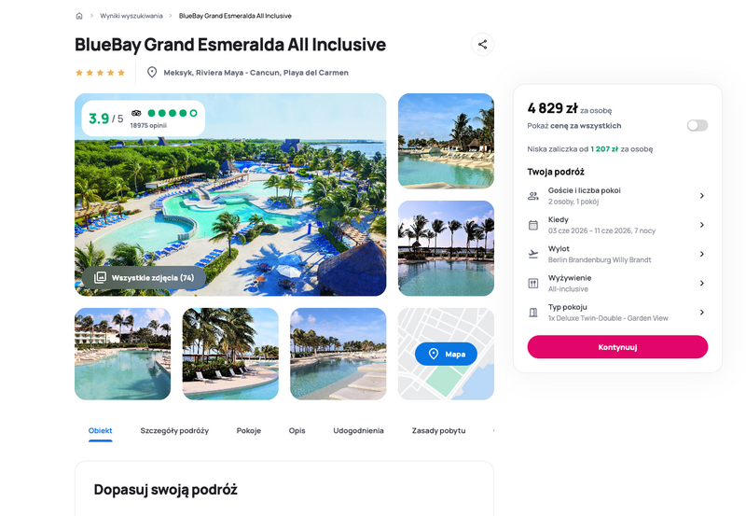The width and height of the screenshot is (746, 516).
Task: Click the location pin next to Meksyk
Action: 152,73
